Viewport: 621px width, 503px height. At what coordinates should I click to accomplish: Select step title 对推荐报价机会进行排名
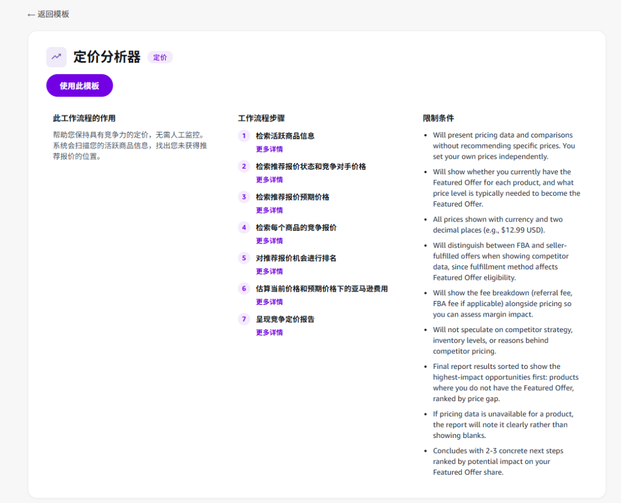[296, 258]
